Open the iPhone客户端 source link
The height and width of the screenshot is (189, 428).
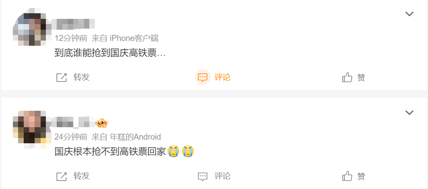134,39
